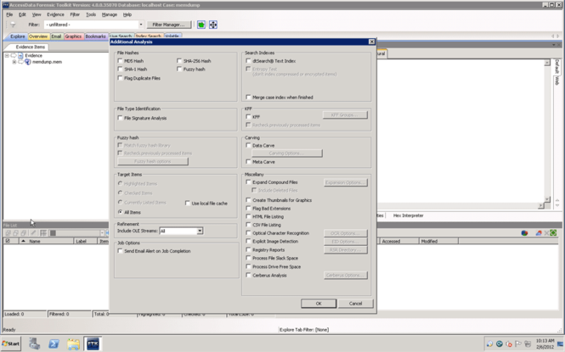Screen dimensions: 565x352
Task: Click the Action Center flag tray icon
Action: click(x=518, y=344)
